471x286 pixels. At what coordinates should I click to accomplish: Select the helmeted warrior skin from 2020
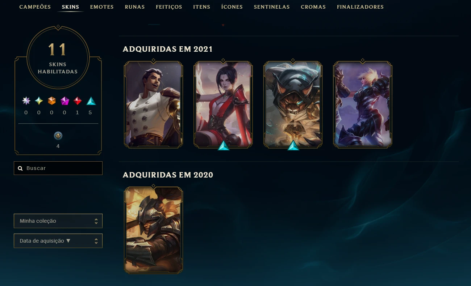pyautogui.click(x=154, y=230)
